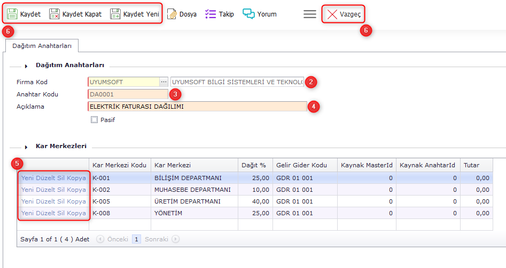The image size is (506, 268).
Task: Collapse the Dağıtım Anahtarları section arrow
Action: click(26, 66)
